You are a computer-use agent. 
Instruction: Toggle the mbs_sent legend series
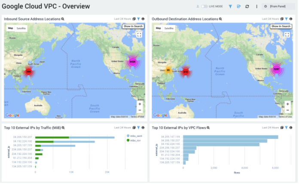[x=134, y=136]
